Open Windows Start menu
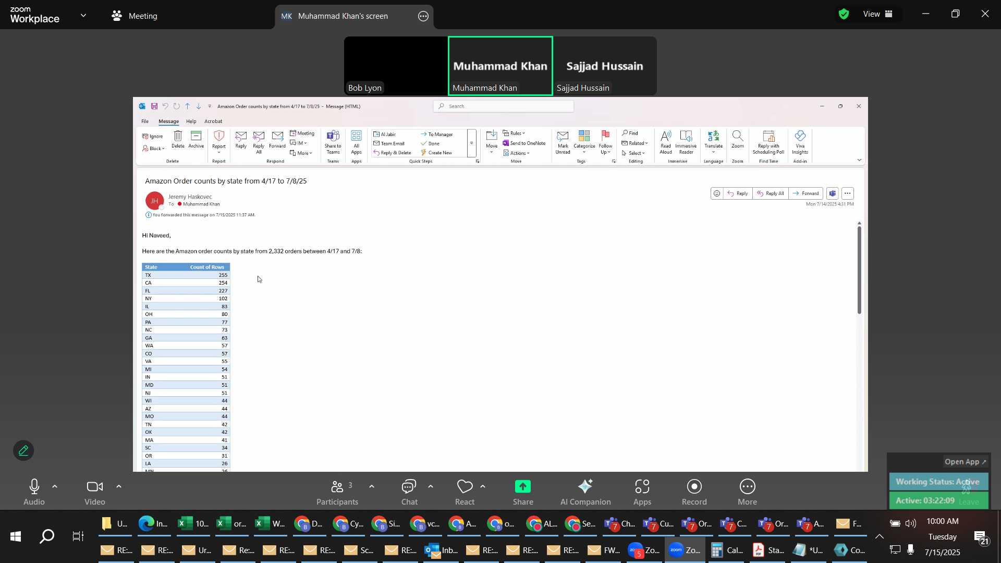Screen dimensions: 1001x563 [15, 536]
